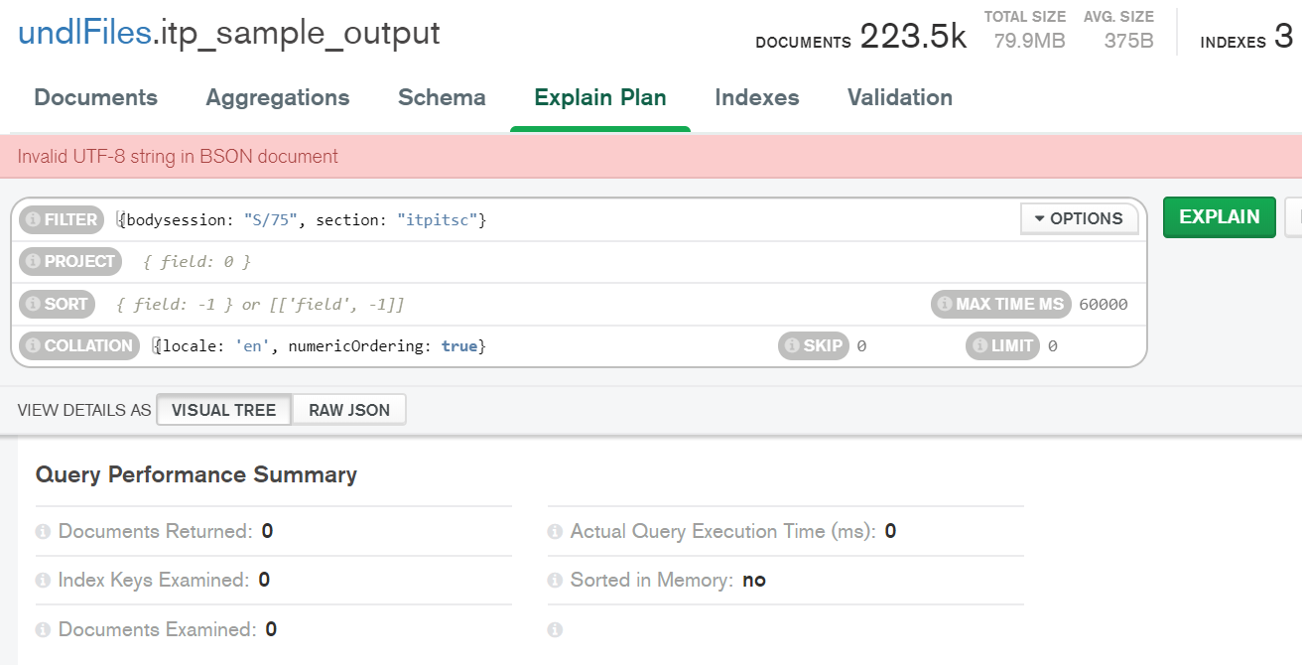The image size is (1302, 665).
Task: Run the query with the Explain button
Action: [x=1220, y=217]
